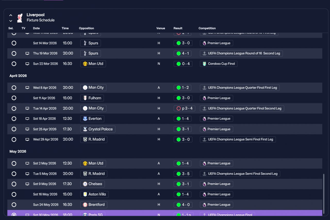Image resolution: width=330 pixels, height=220 pixels.
Task: Select radio button for Wed 8 Apr Man City
Action: 14,88
